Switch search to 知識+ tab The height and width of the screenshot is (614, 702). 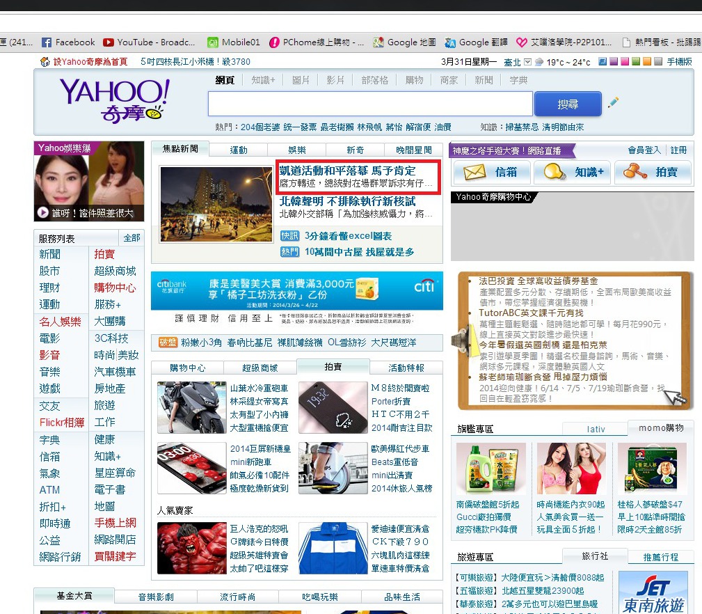point(263,80)
